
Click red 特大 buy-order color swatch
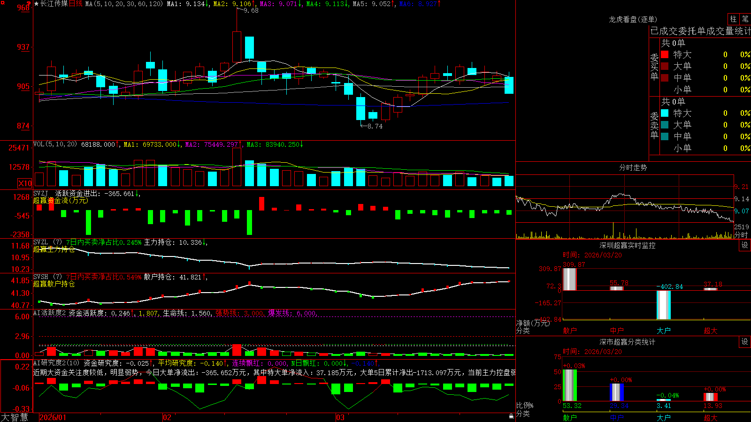click(x=665, y=54)
